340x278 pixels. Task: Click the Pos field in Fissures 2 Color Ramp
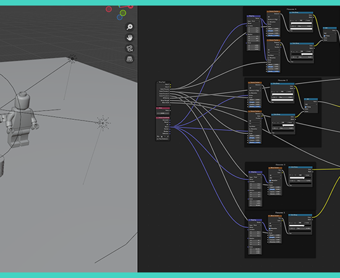point(304,181)
